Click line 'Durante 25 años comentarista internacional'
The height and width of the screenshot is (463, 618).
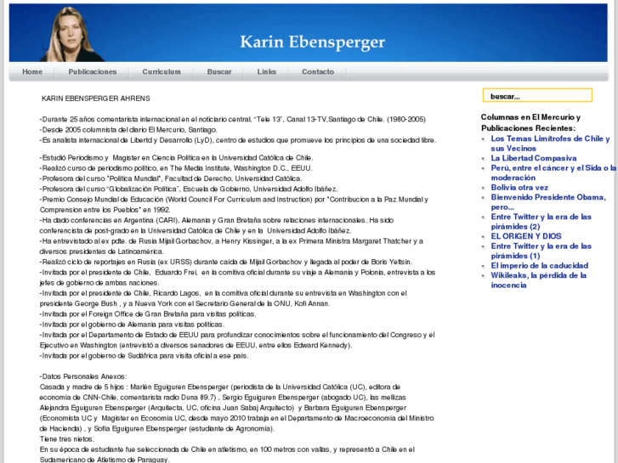[x=233, y=120]
